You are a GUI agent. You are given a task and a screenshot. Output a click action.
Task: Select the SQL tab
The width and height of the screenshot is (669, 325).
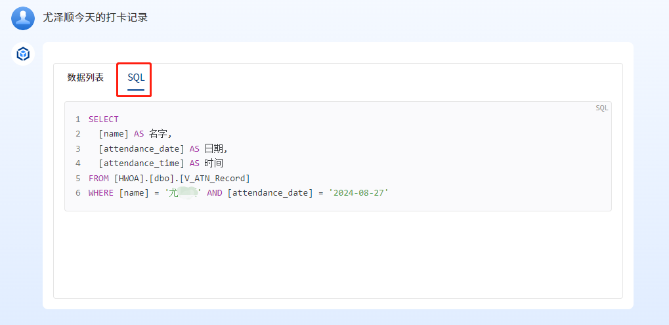136,77
